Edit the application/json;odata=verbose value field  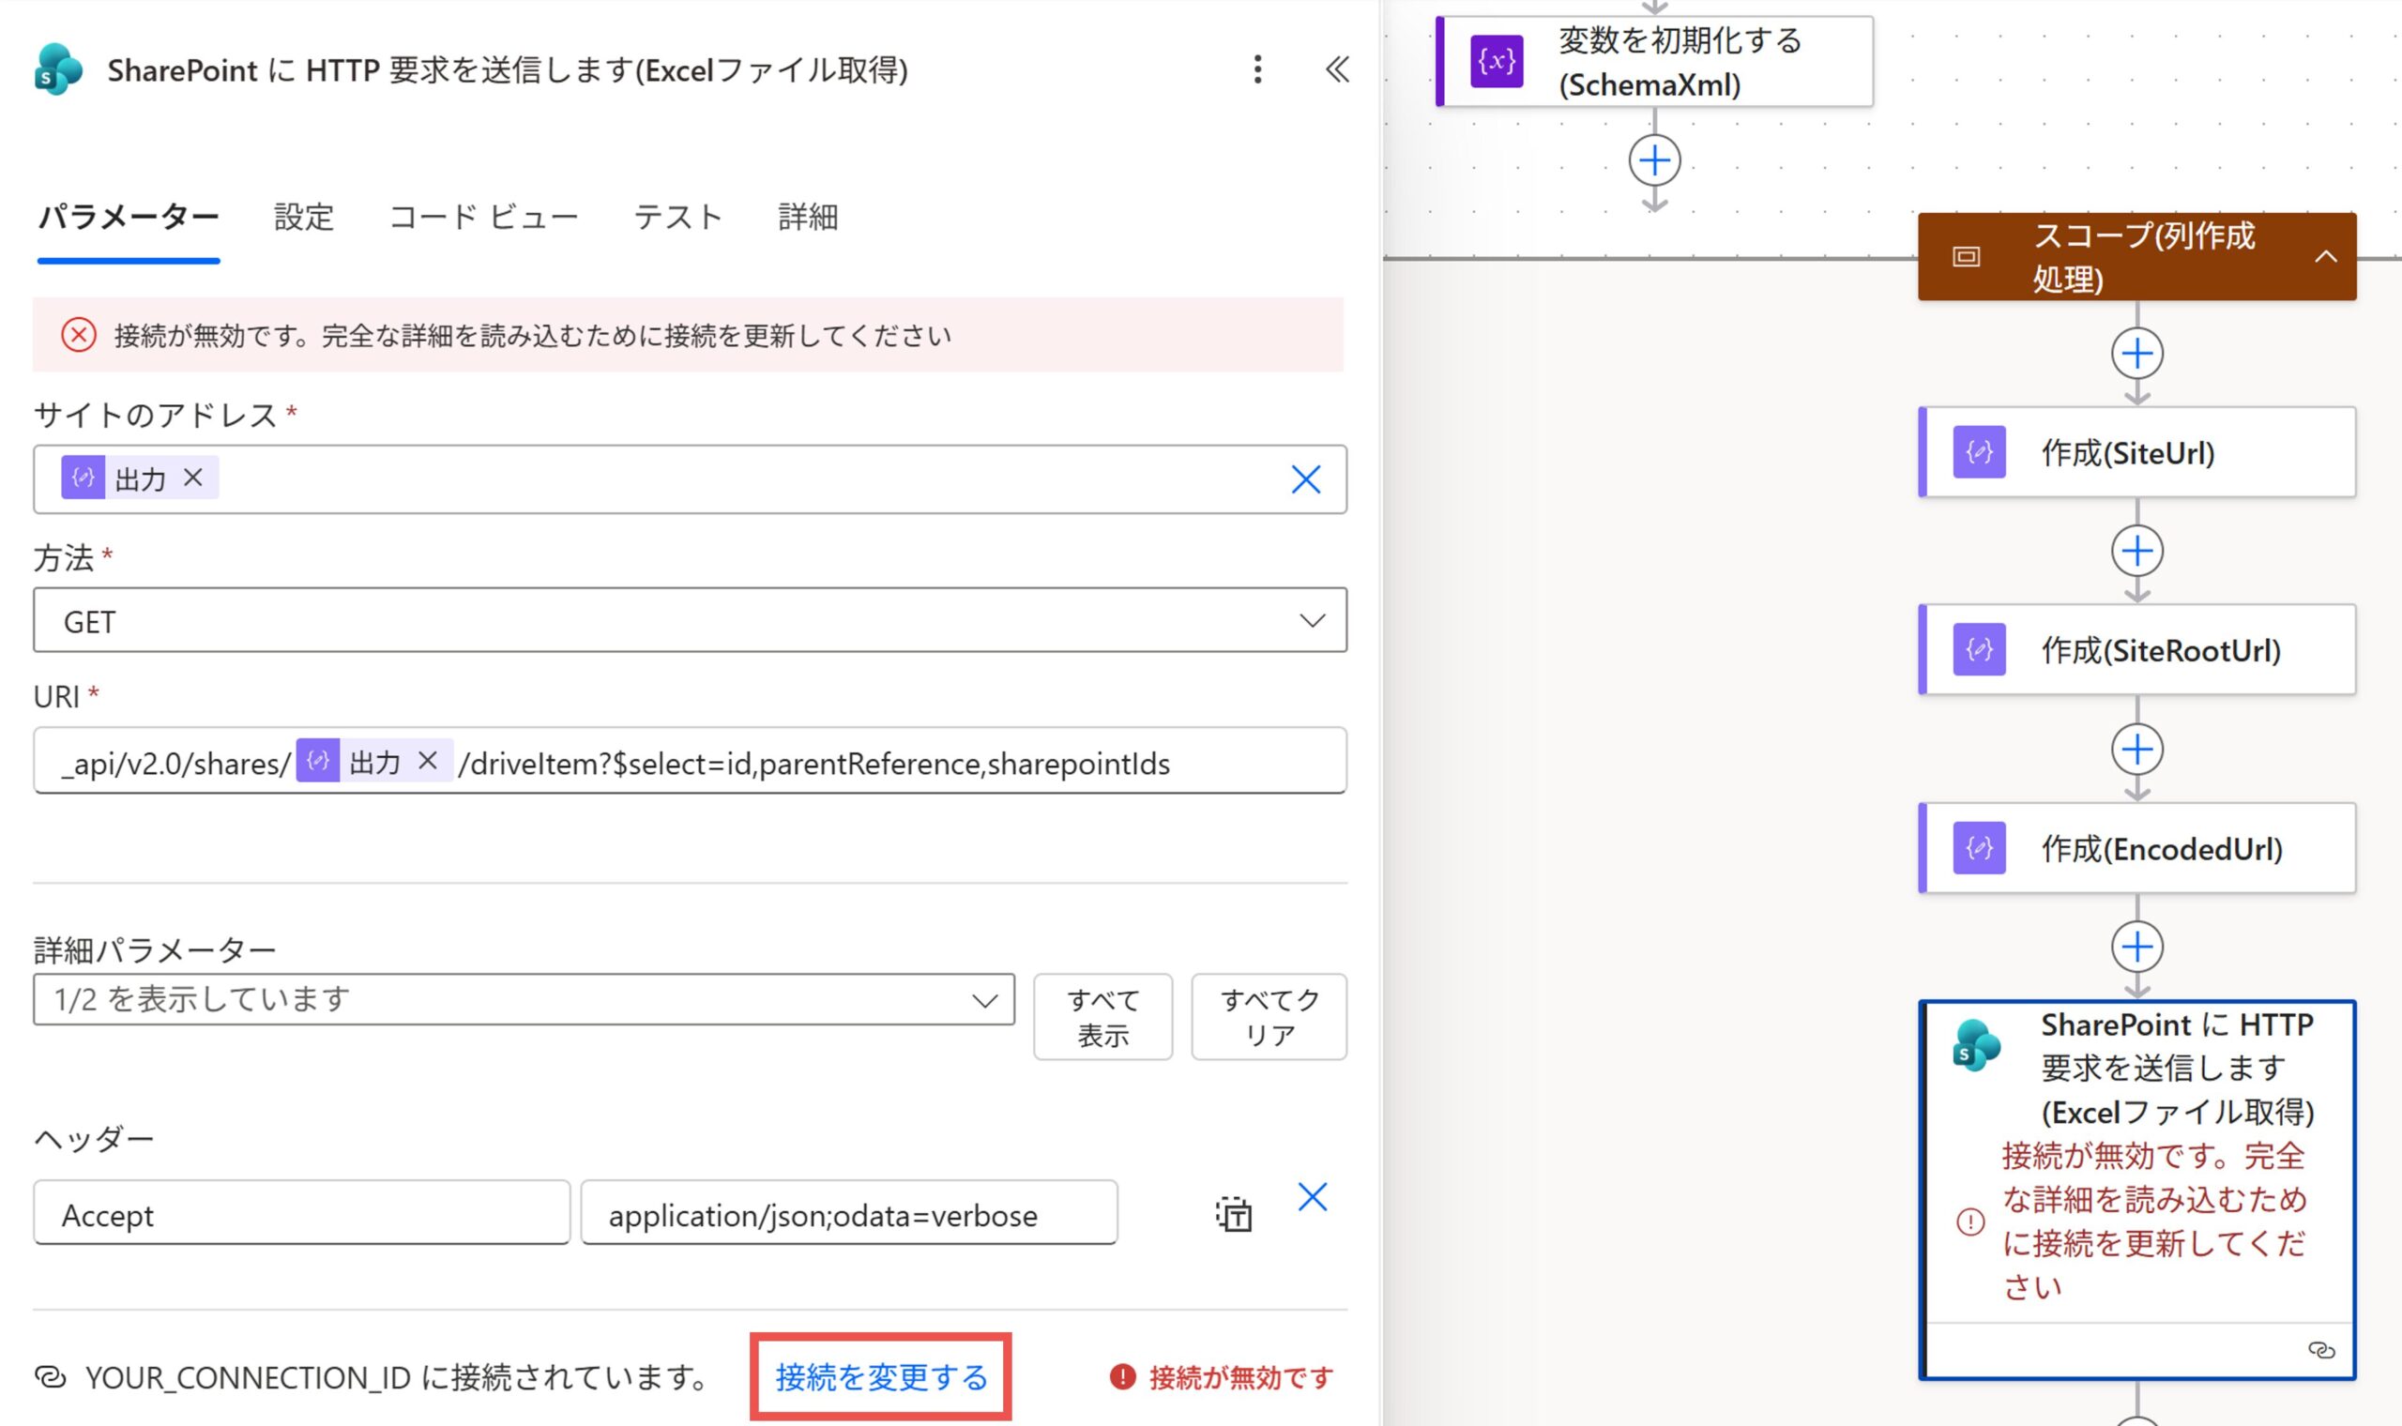pyautogui.click(x=849, y=1214)
